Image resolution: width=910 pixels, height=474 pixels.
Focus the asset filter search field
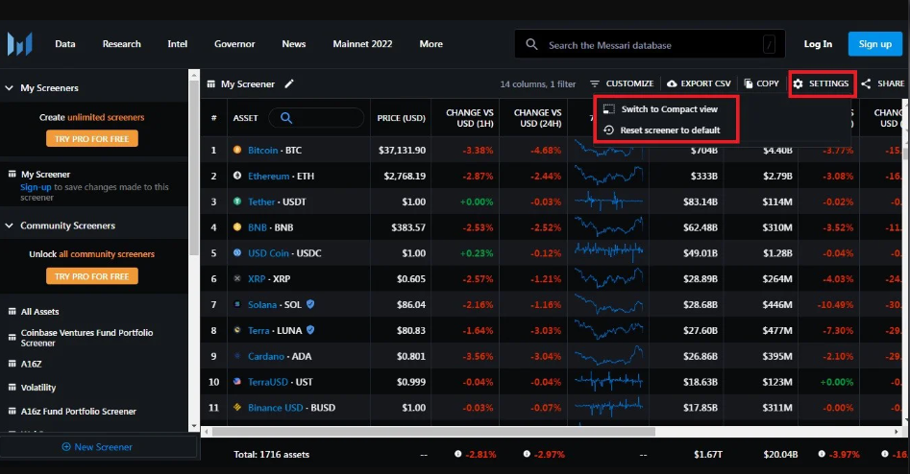pyautogui.click(x=316, y=118)
